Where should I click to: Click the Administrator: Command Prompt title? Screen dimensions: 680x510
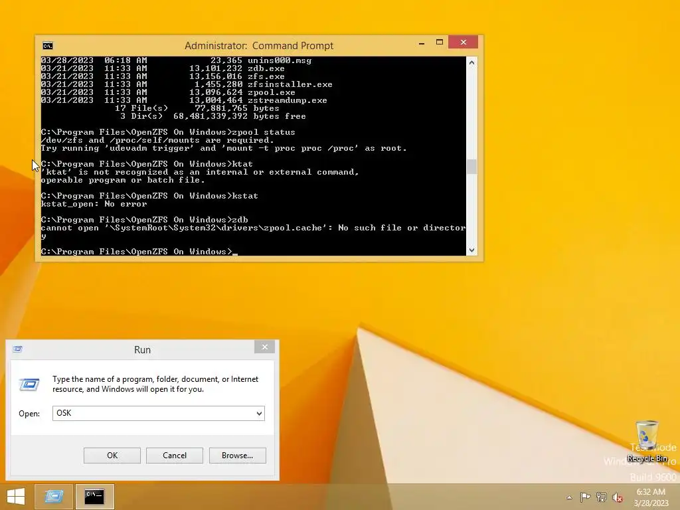point(259,46)
